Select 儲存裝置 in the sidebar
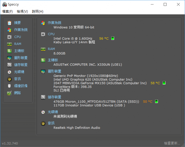This screenshot has width=185, height=147. click(21, 65)
